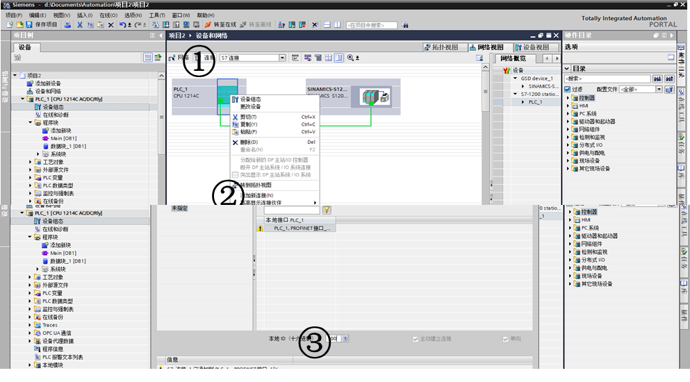Viewport: 690px width, 382px height.
Task: Click the search-in-project binoculars icon
Action: click(x=405, y=25)
